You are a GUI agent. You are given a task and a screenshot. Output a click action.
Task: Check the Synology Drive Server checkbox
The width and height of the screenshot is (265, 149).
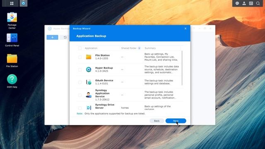click(80, 108)
